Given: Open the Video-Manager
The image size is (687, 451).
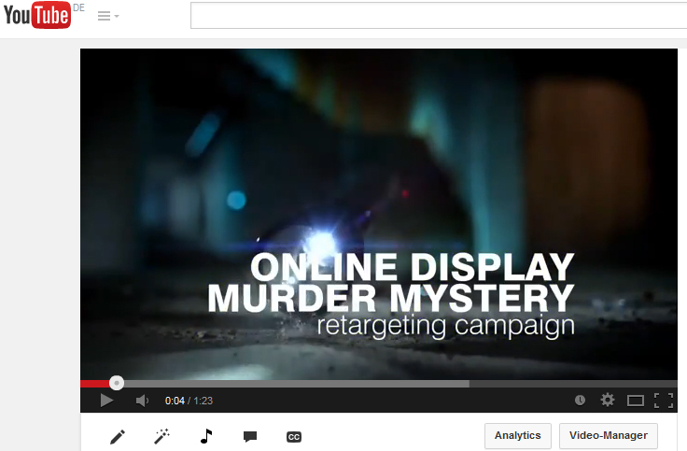Looking at the screenshot, I should tap(608, 436).
